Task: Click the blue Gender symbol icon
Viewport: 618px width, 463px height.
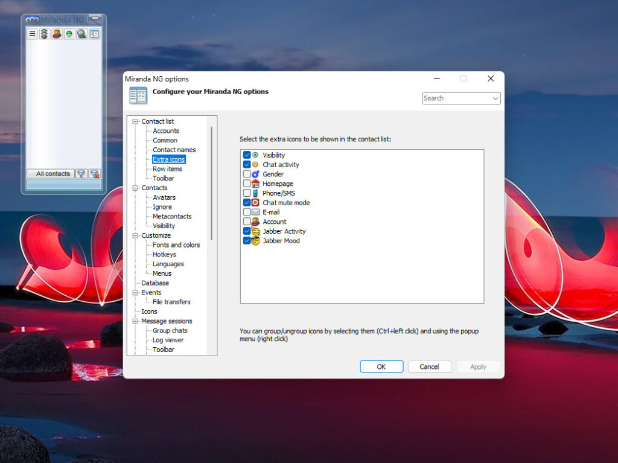Action: pos(255,174)
